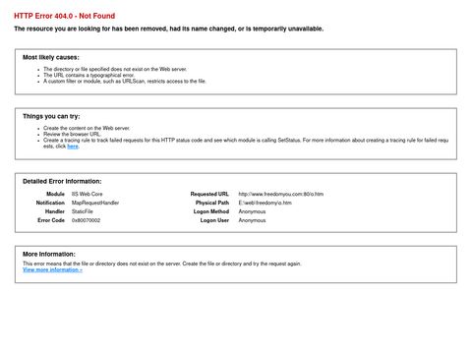Click the 'This error means that the file' sentence
Viewport: 472px width, 354px height.
[x=162, y=264]
